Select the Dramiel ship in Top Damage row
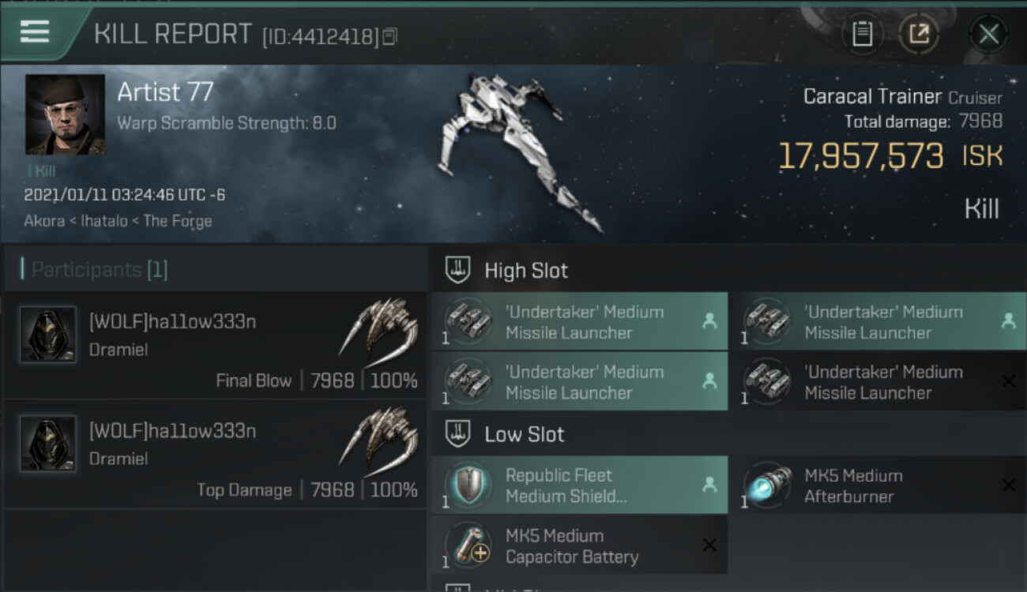The width and height of the screenshot is (1027, 592). (x=378, y=439)
